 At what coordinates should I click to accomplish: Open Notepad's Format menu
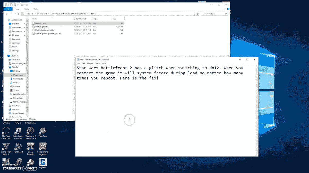click(90, 63)
